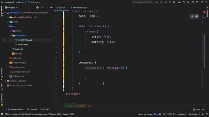Collapse the src folder

[x=8, y=26]
